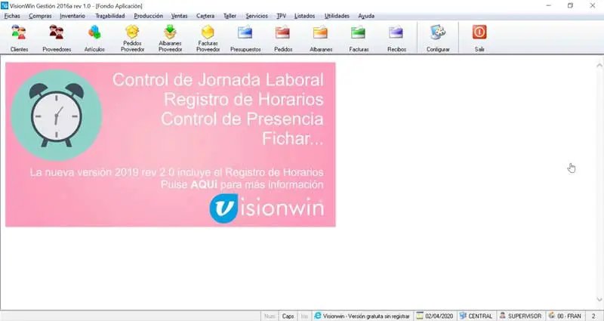Open the Producción menu
This screenshot has width=604, height=321.
point(148,16)
